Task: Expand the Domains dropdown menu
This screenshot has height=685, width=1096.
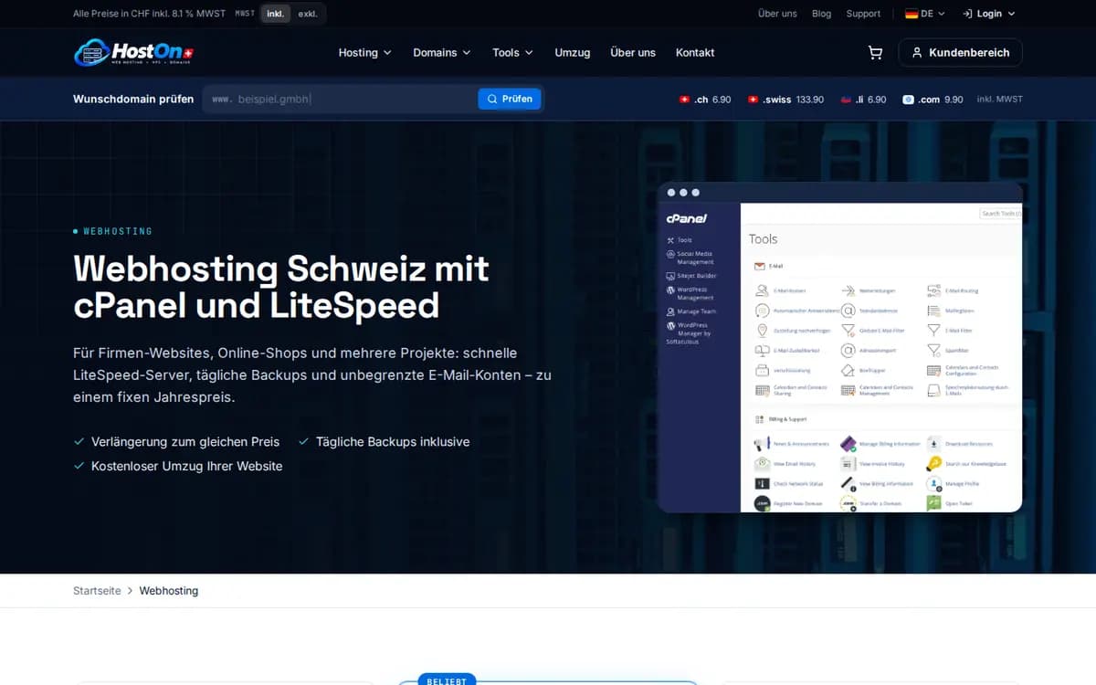Action: point(442,53)
